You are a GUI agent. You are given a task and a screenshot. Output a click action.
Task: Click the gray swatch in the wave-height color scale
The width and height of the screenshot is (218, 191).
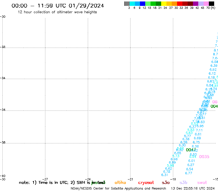point(127,4)
